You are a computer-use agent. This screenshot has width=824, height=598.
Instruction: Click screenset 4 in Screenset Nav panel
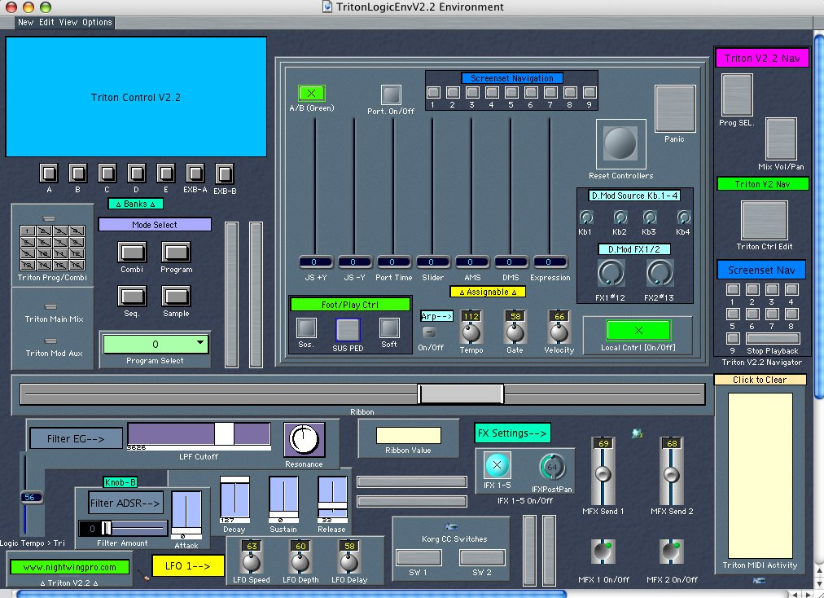pyautogui.click(x=791, y=290)
